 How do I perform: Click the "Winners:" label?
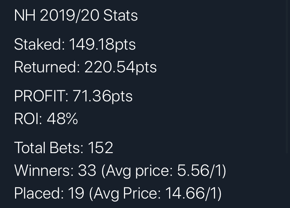(x=44, y=170)
